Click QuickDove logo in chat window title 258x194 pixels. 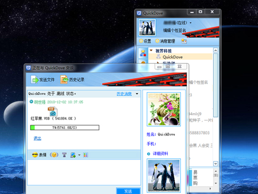point(28,68)
